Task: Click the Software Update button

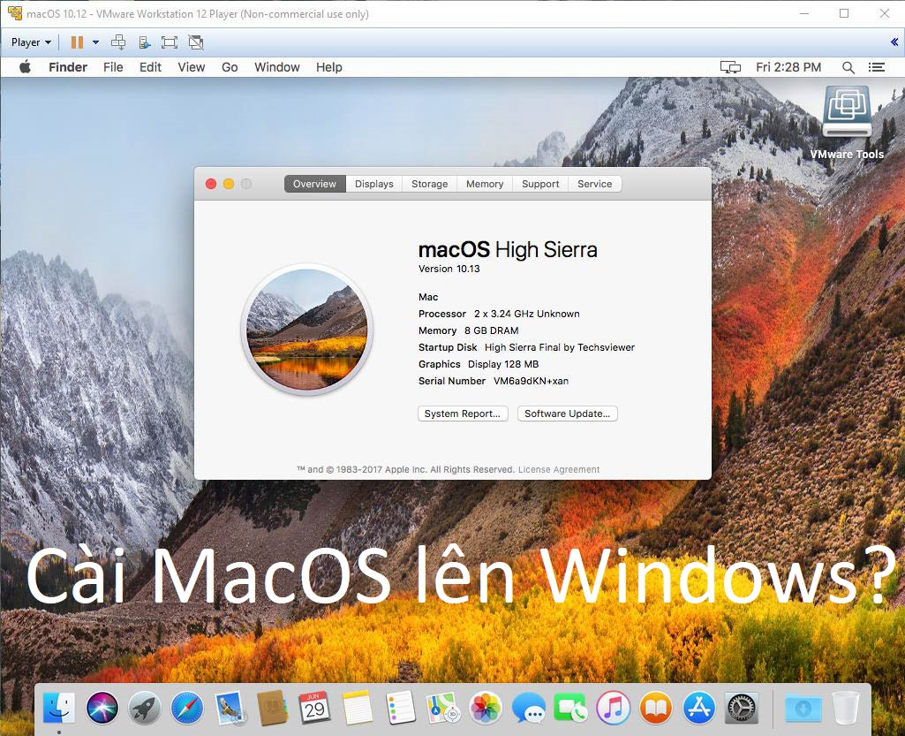Action: (567, 414)
